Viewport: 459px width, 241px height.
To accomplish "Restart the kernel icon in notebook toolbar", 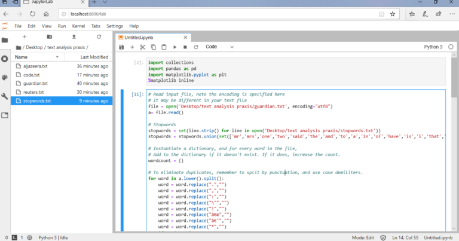I will pos(196,47).
